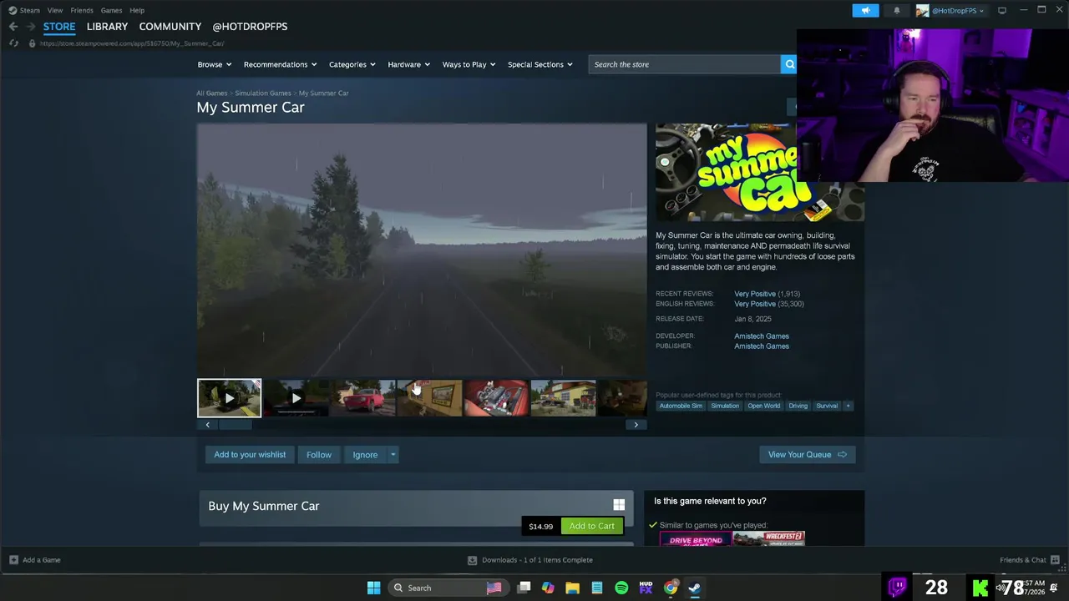The image size is (1069, 601).
Task: Add game to your wishlist
Action: click(250, 455)
